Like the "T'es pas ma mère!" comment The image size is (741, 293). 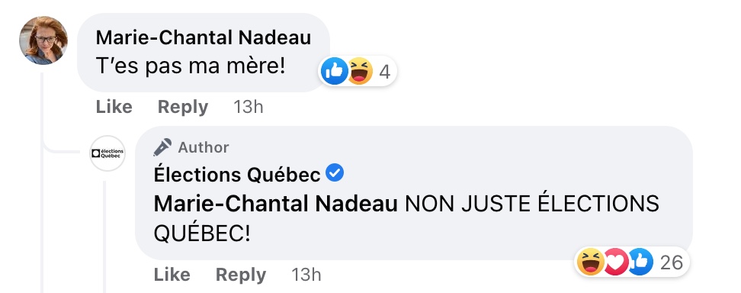(114, 107)
